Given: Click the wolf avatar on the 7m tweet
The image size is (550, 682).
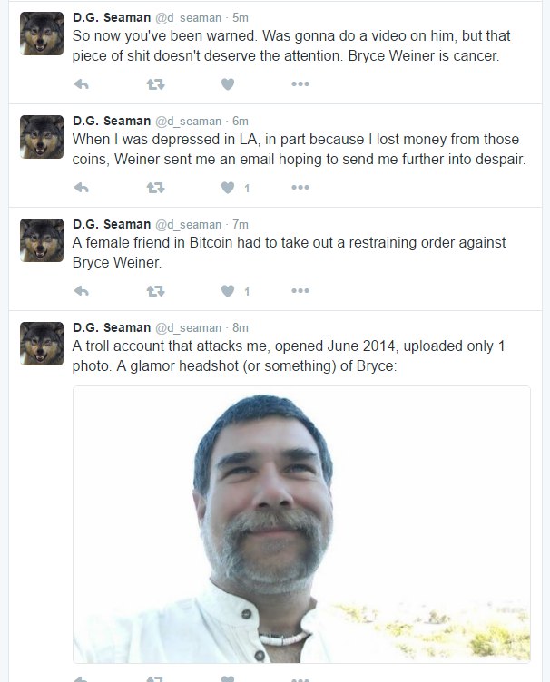Looking at the screenshot, I should 42,240.
